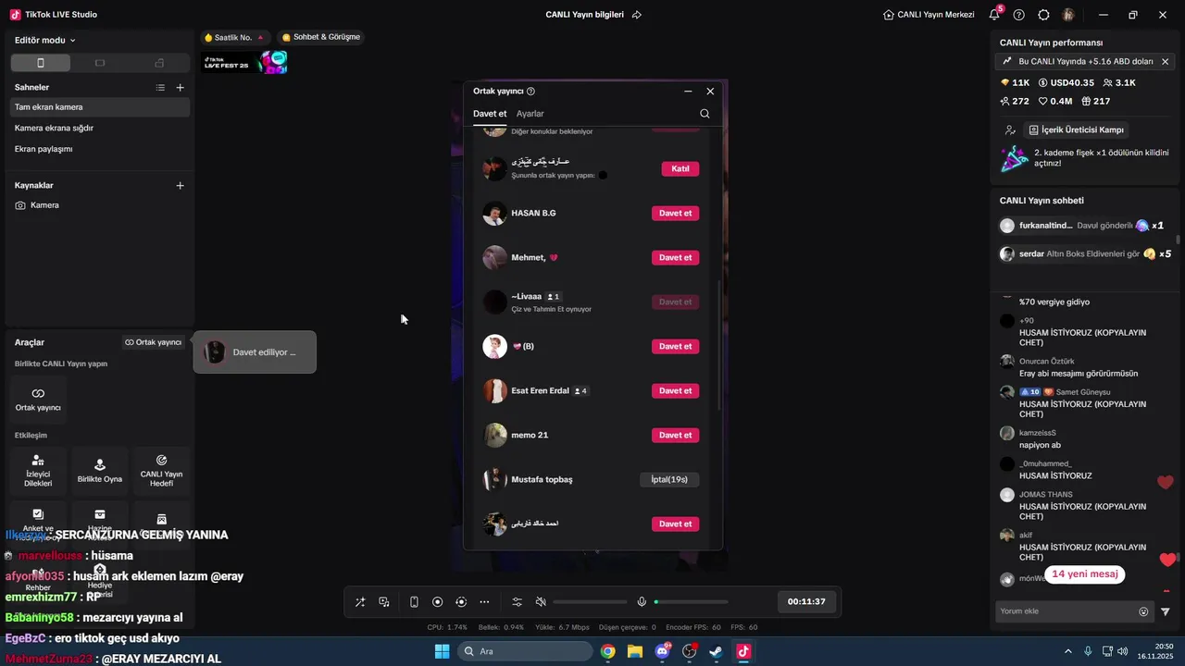Start recording with the record icon

click(438, 602)
